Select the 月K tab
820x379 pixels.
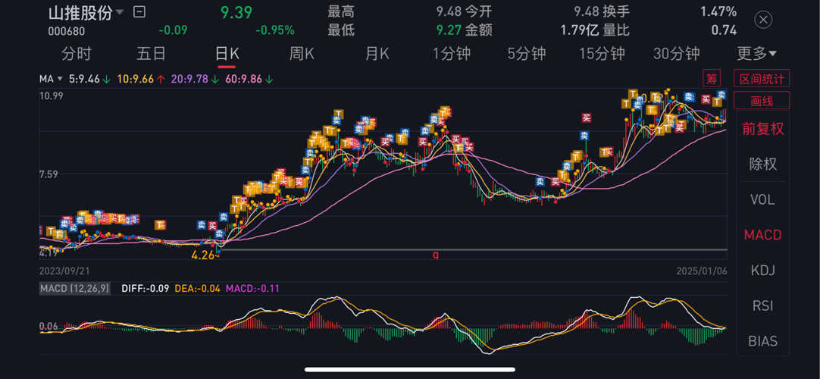pos(377,53)
